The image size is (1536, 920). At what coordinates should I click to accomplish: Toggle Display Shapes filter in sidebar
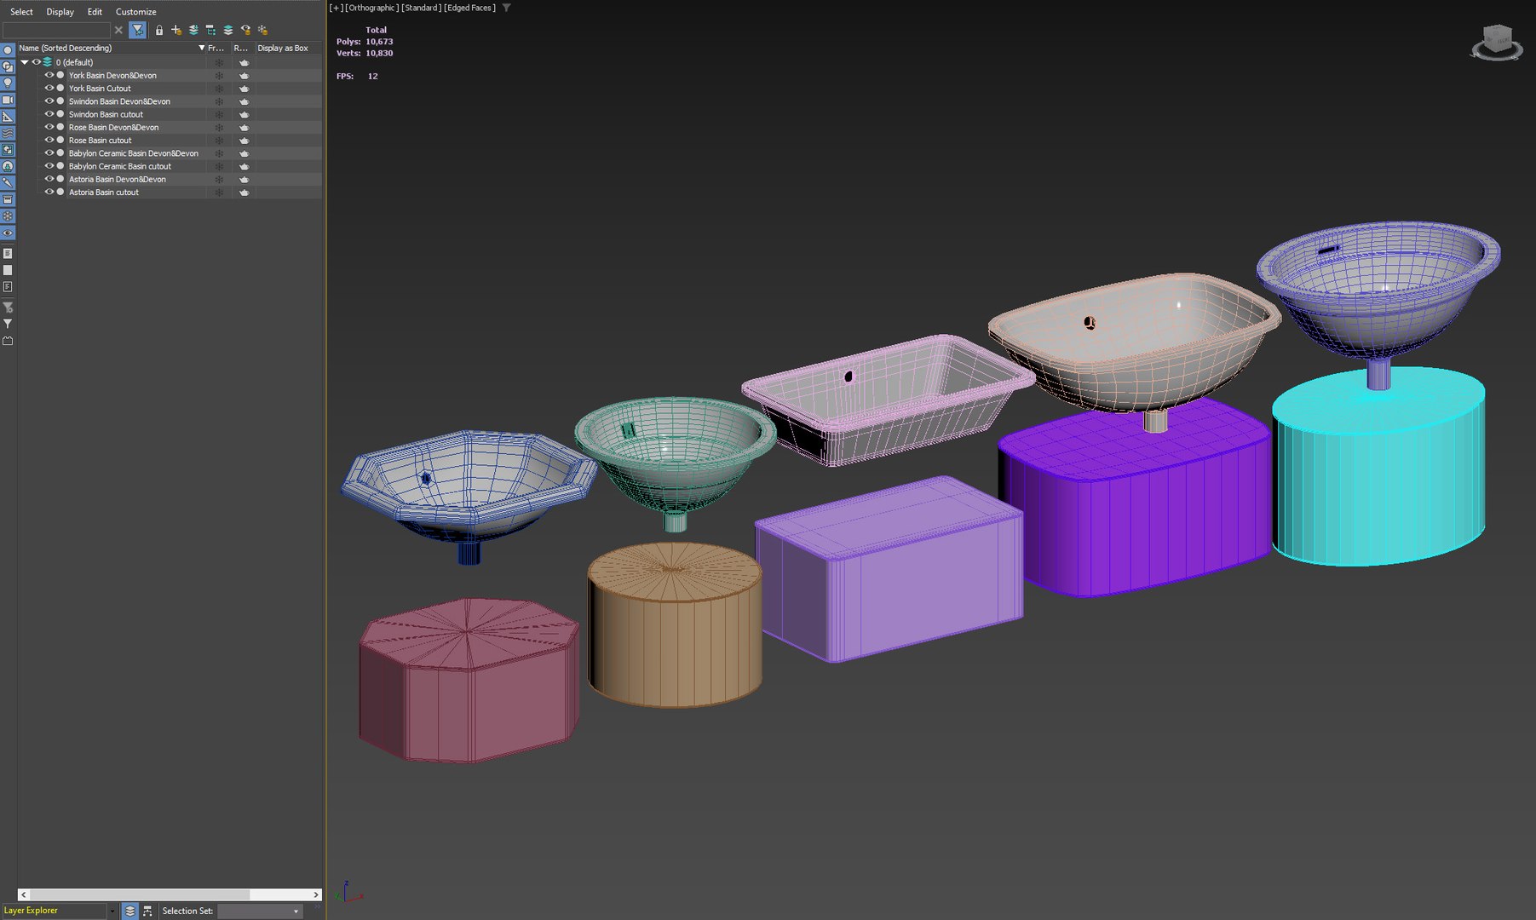pos(8,66)
